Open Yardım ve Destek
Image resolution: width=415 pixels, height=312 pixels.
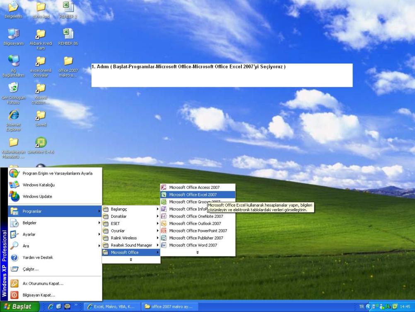tap(55, 257)
